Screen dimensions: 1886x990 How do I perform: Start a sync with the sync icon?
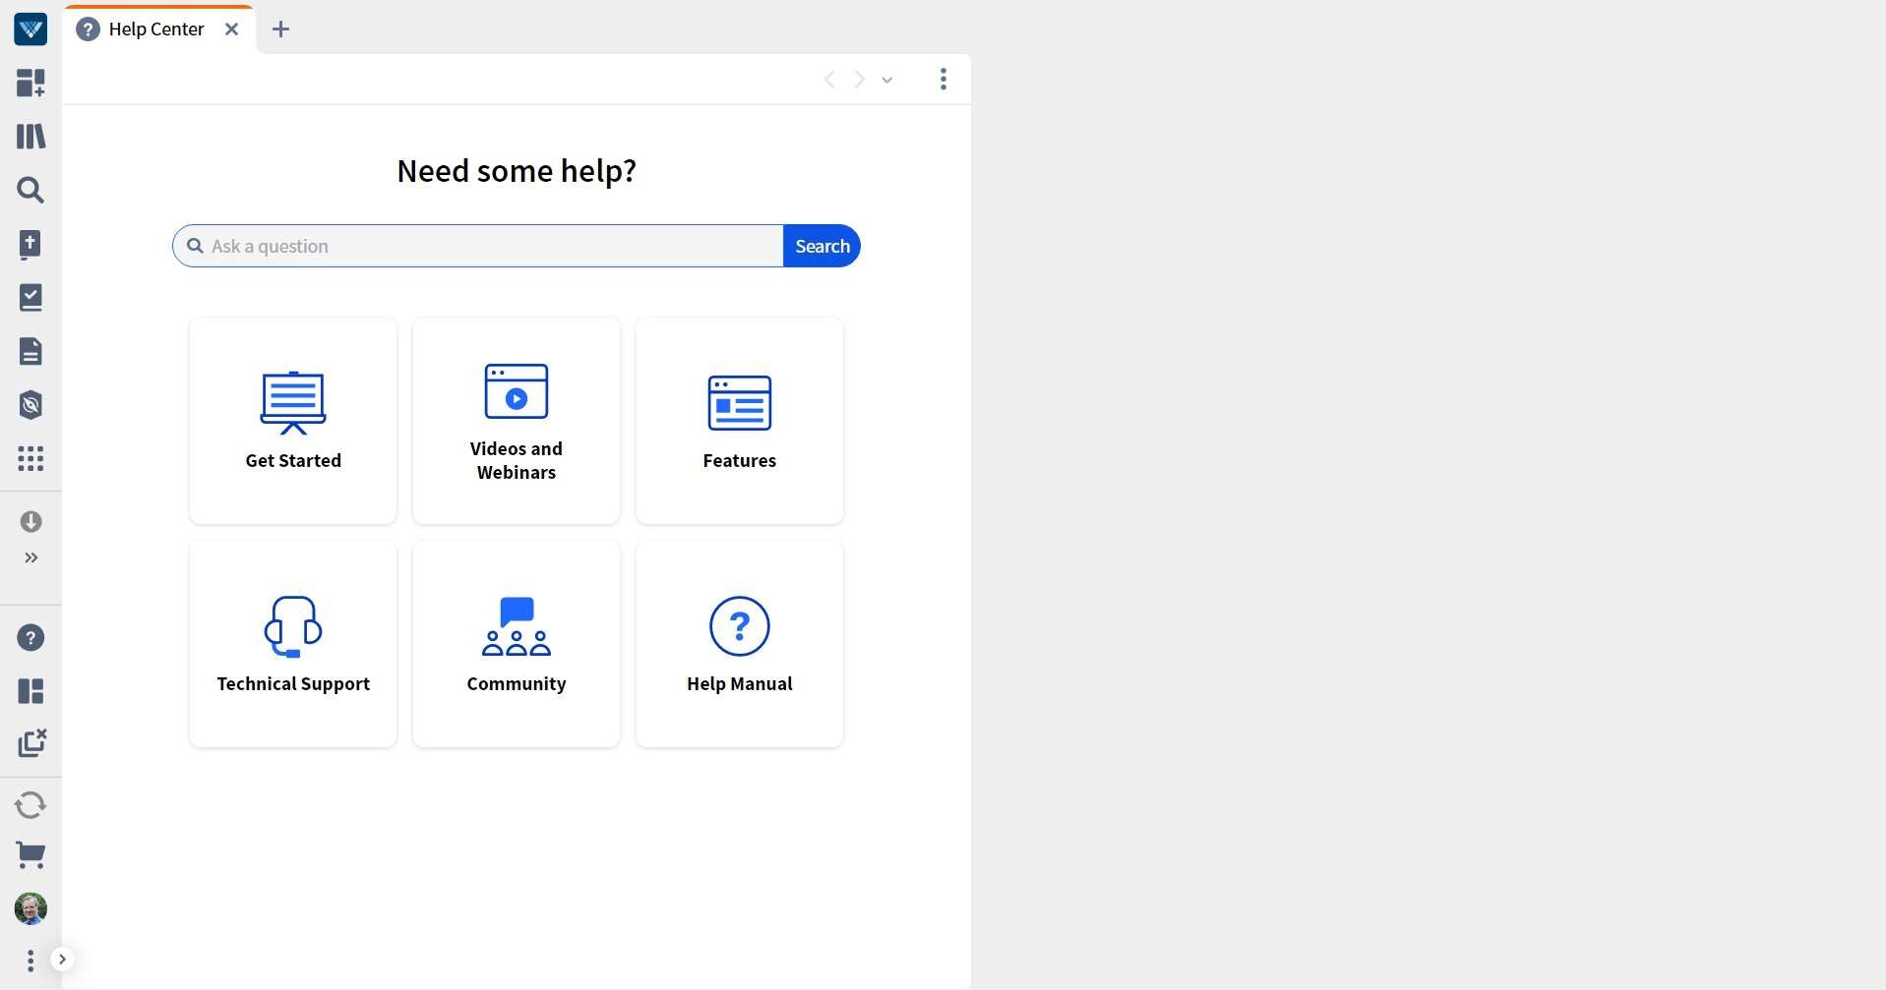pos(30,804)
